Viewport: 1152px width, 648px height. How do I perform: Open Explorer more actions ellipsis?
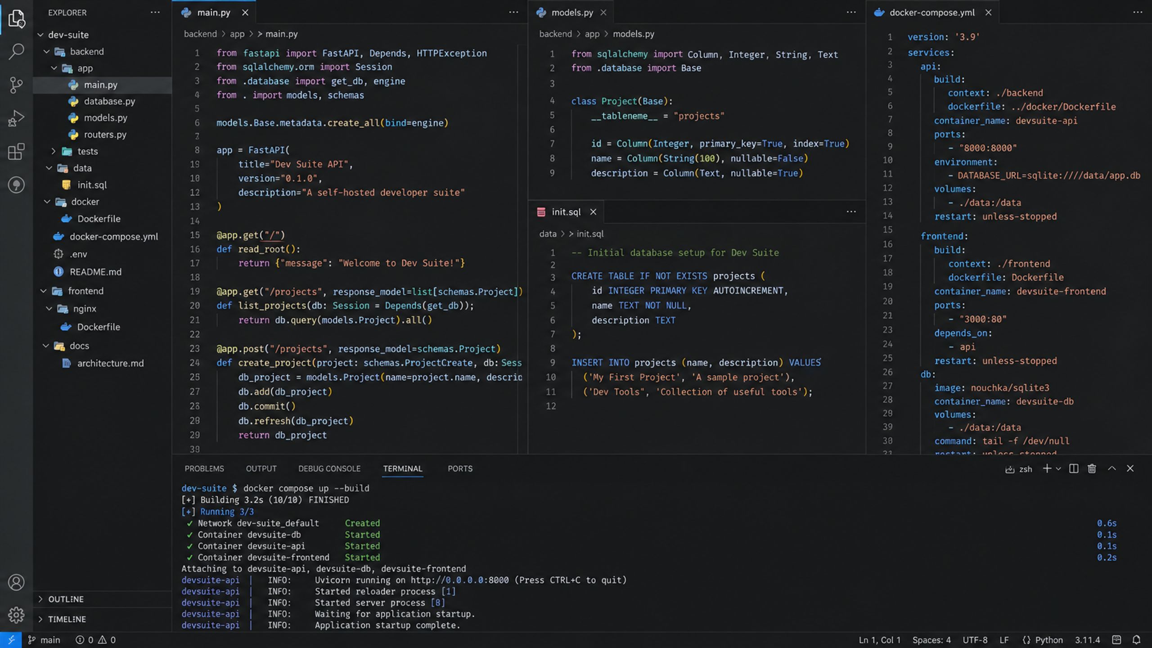pos(155,13)
